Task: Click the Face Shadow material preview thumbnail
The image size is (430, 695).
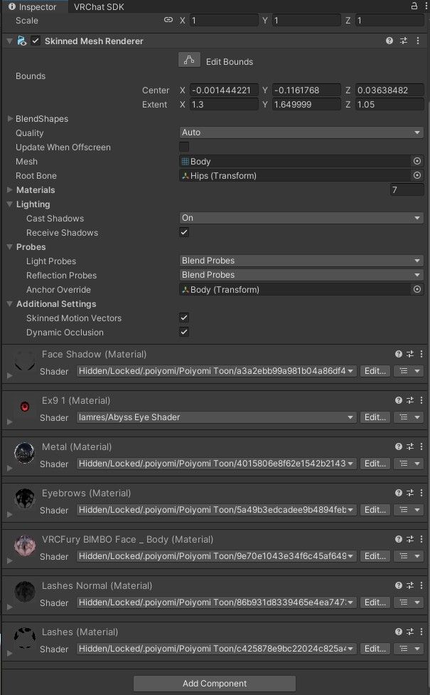Action: click(x=24, y=361)
